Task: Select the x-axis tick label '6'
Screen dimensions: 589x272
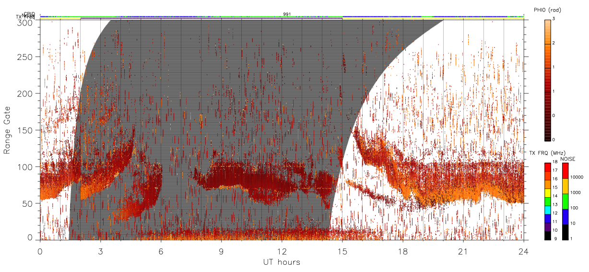Action: coord(161,251)
